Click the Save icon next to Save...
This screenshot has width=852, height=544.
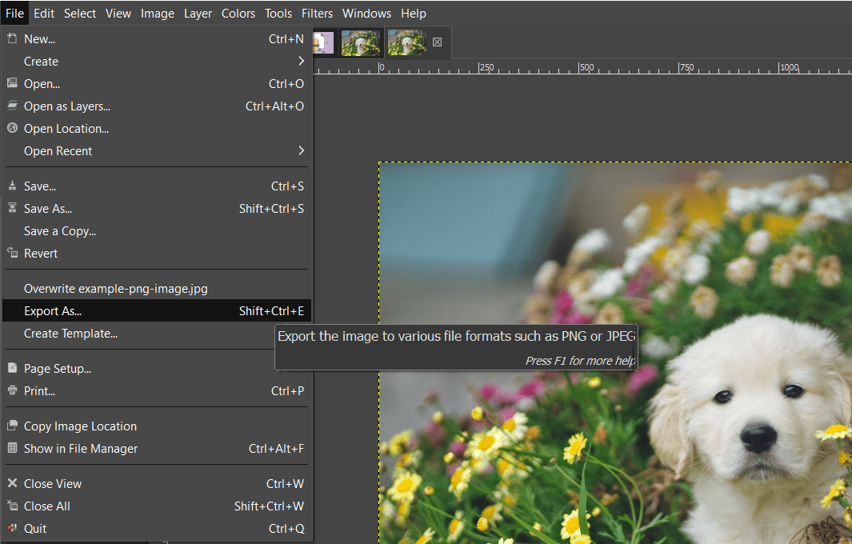point(13,186)
